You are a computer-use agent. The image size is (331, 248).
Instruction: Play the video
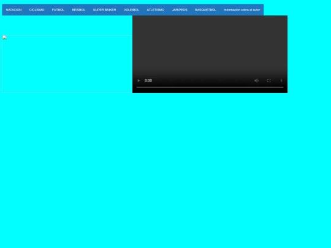click(x=139, y=81)
